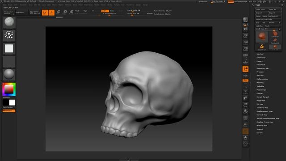Click the right shelf Move navigation icon

pos(245,98)
